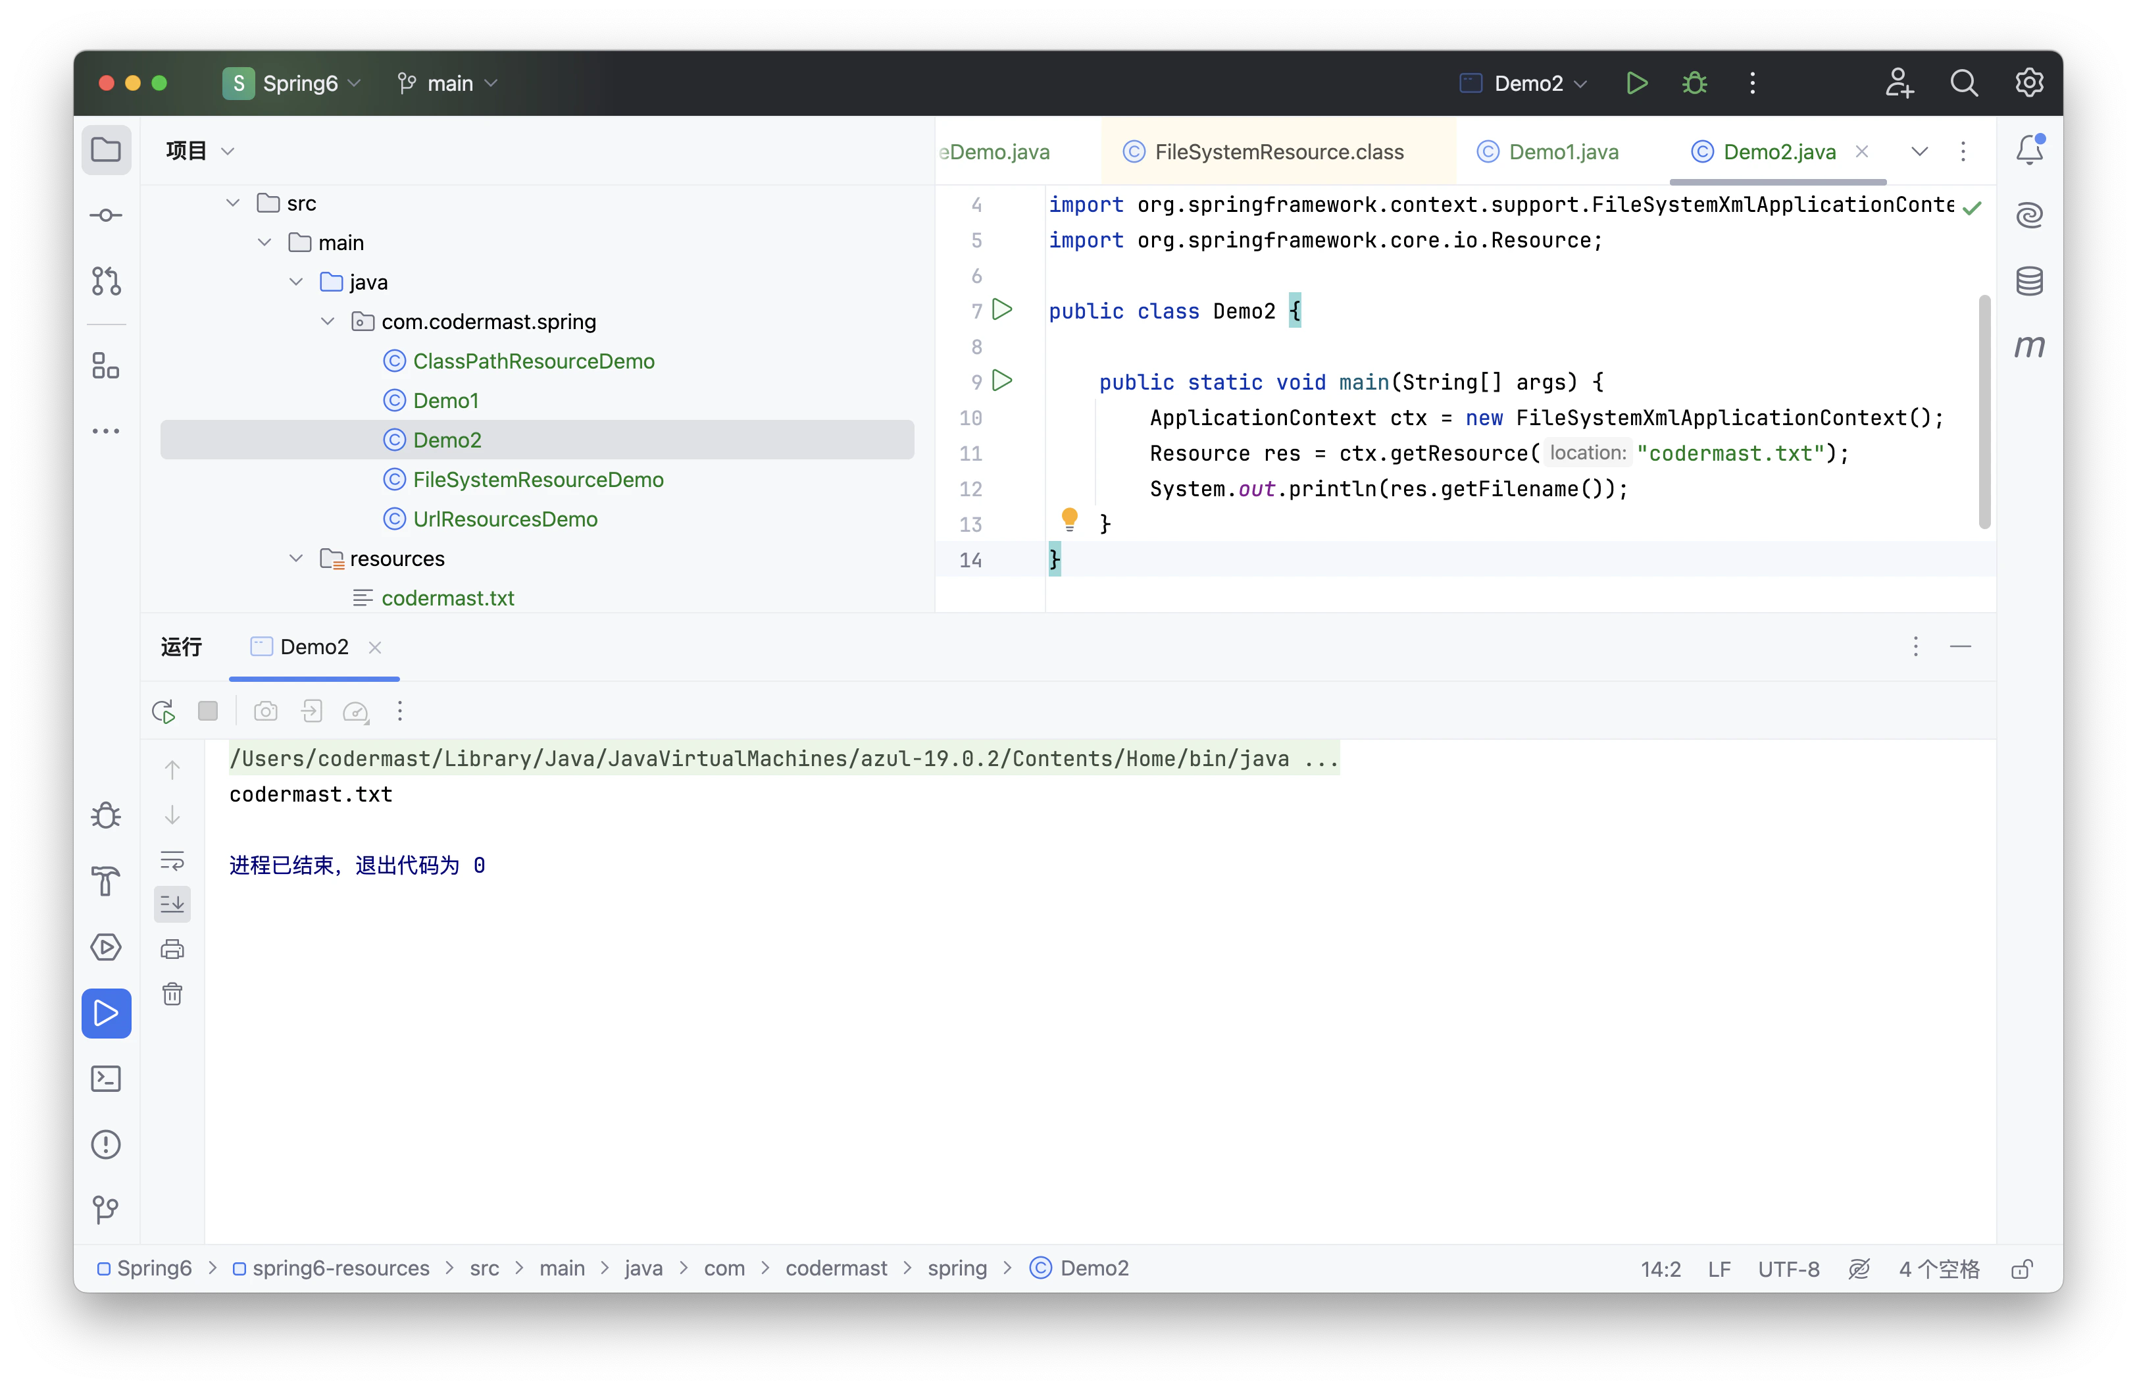Click UTF-8 encoding in status bar
The width and height of the screenshot is (2137, 1390).
(1788, 1269)
